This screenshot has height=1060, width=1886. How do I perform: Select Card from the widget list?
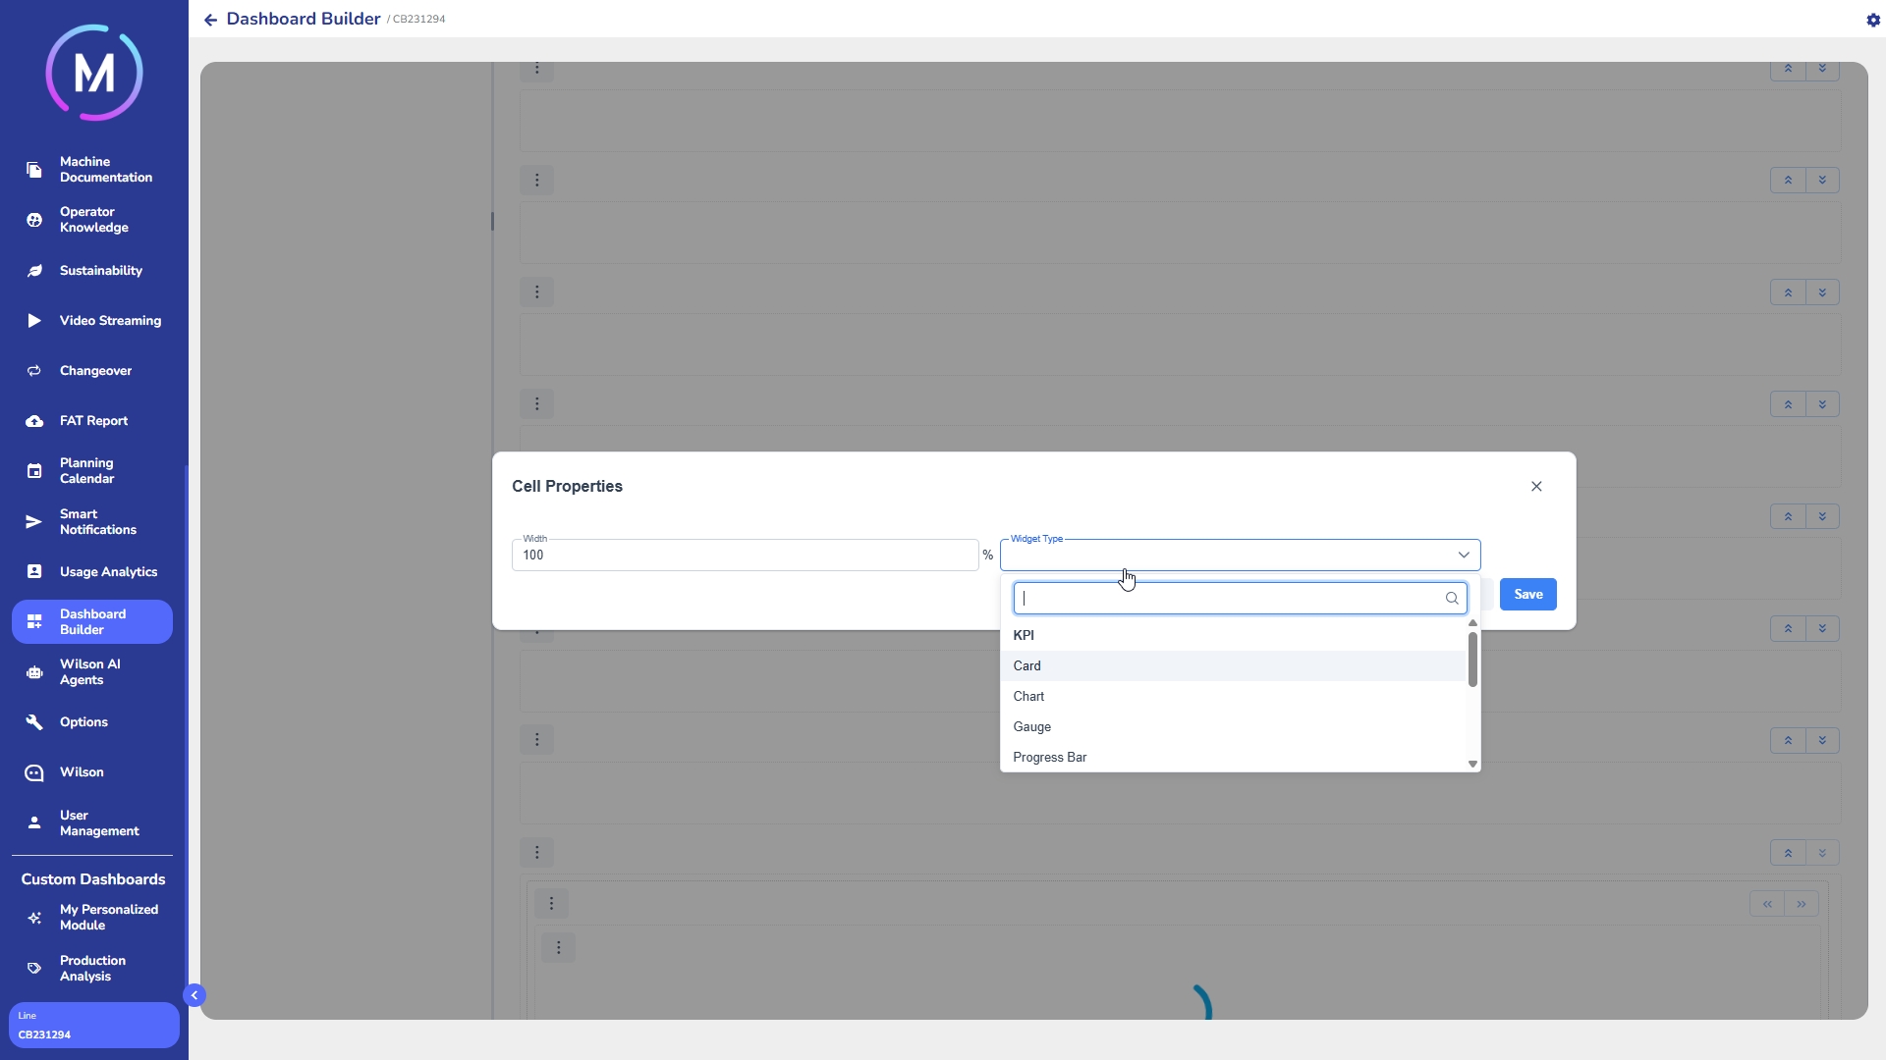pos(1026,666)
